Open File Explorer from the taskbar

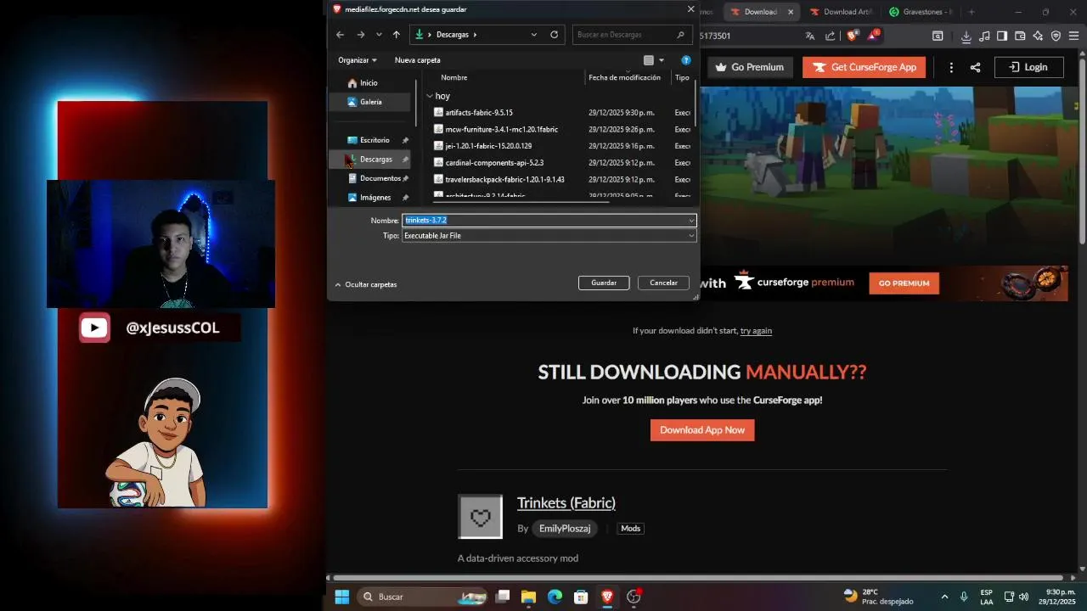pos(528,597)
